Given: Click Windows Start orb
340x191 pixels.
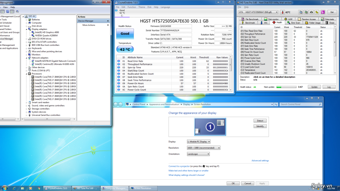Looking at the screenshot, I should pyautogui.click(x=5, y=188).
